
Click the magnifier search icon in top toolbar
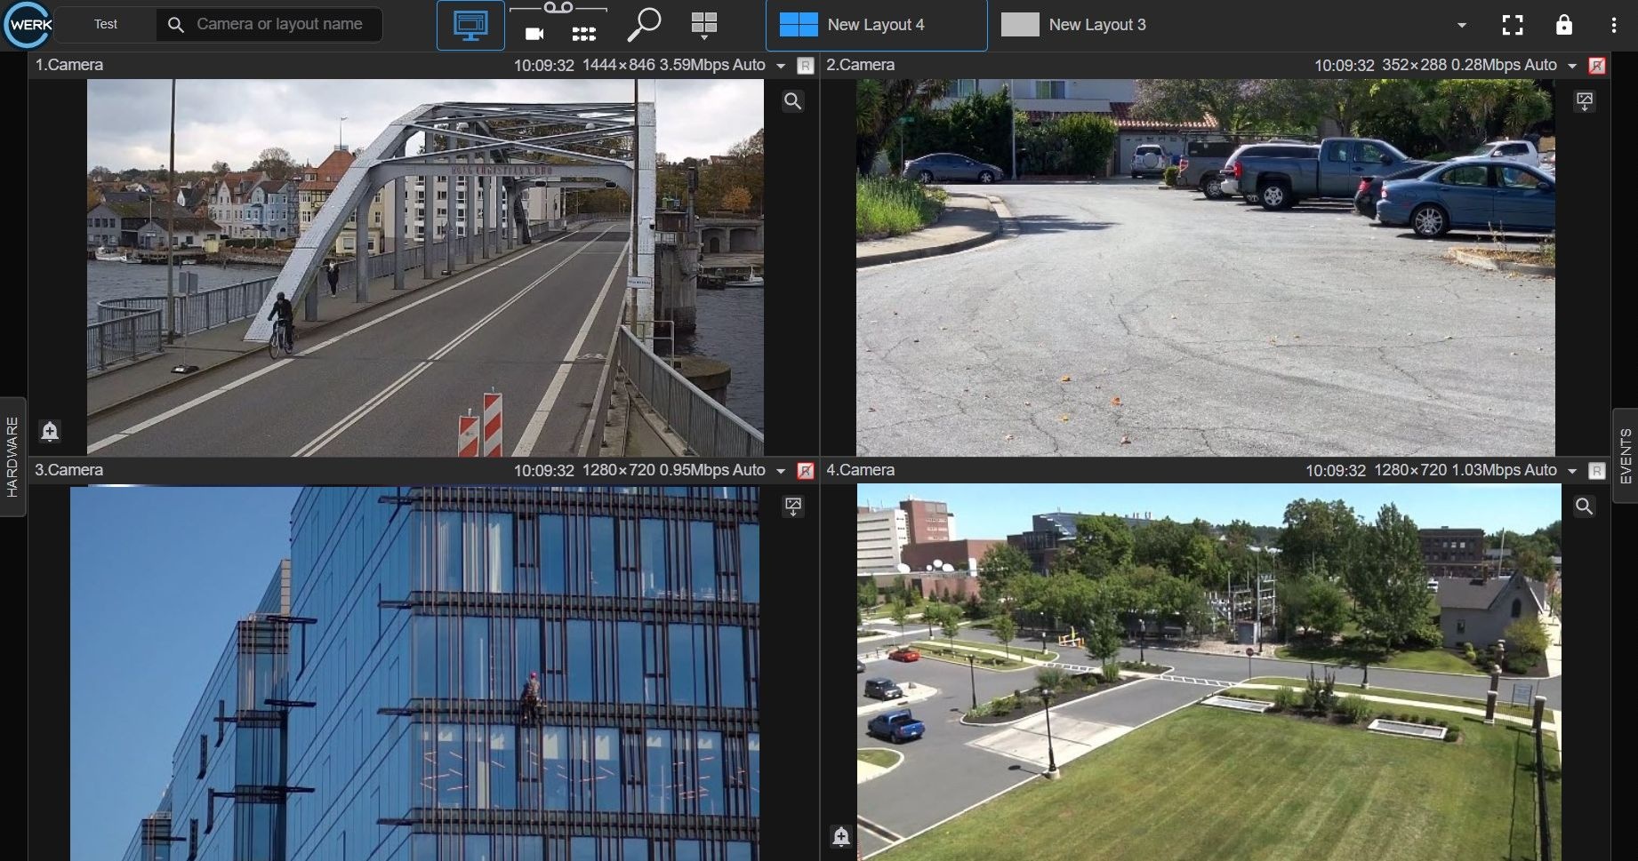click(644, 25)
